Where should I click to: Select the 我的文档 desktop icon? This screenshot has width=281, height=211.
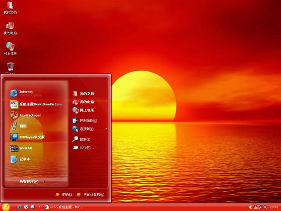10,8
